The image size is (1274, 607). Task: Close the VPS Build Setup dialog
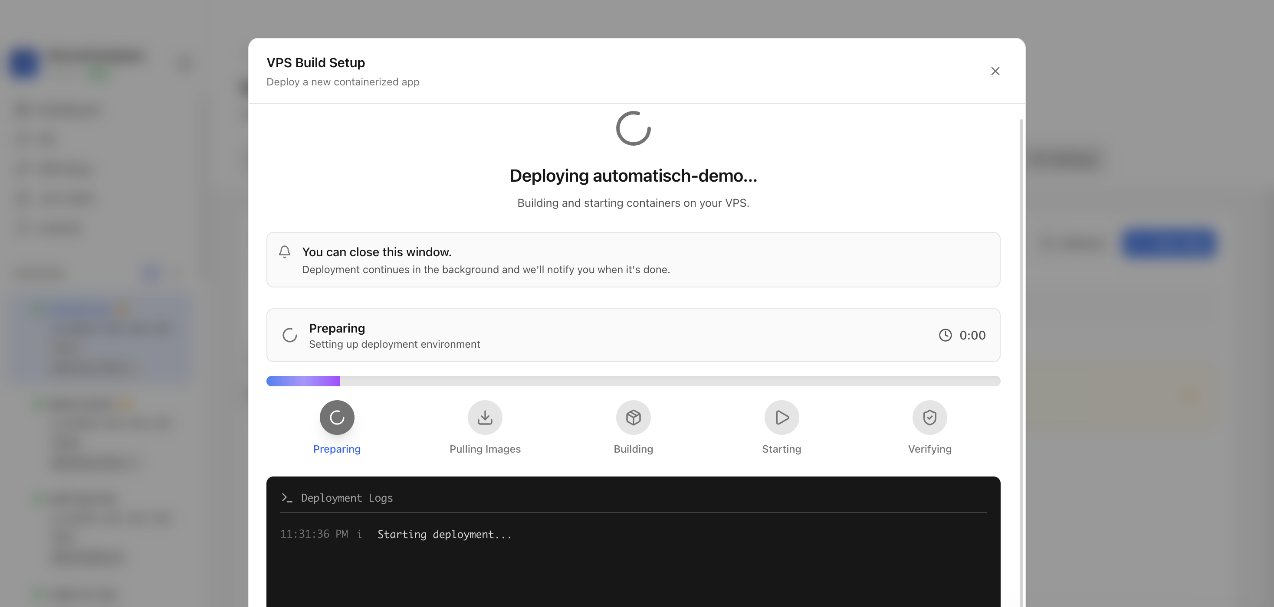point(995,71)
